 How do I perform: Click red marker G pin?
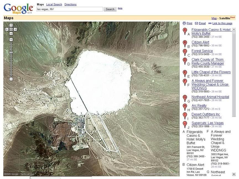pyautogui.click(x=185, y=98)
